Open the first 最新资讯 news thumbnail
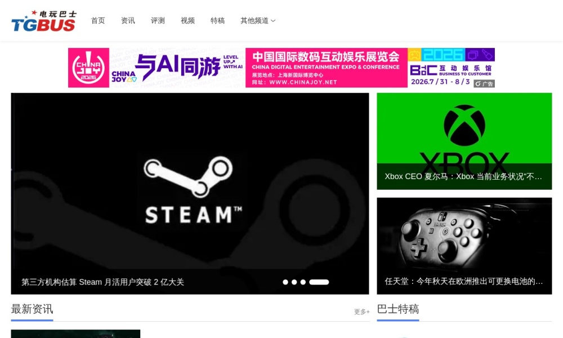The width and height of the screenshot is (563, 338). pos(75,333)
